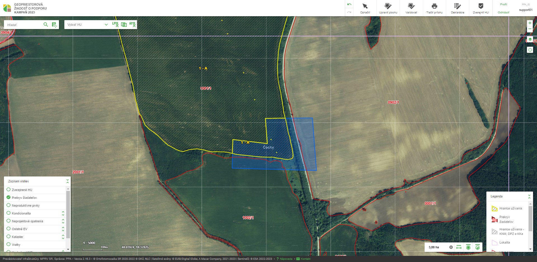Focus the Hľadať search field
The image size is (537, 262).
pyautogui.click(x=24, y=25)
